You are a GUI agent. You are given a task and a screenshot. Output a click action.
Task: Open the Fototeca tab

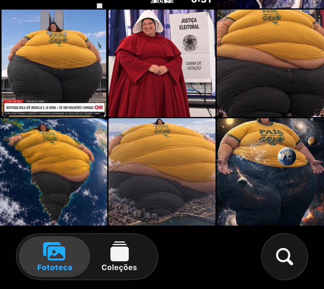54,256
